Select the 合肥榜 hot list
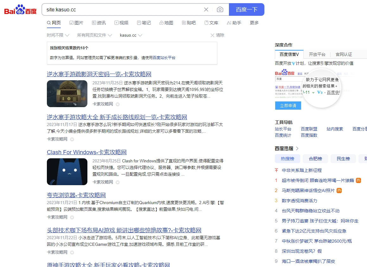Viewport: 367px width, 267px height. [315, 159]
